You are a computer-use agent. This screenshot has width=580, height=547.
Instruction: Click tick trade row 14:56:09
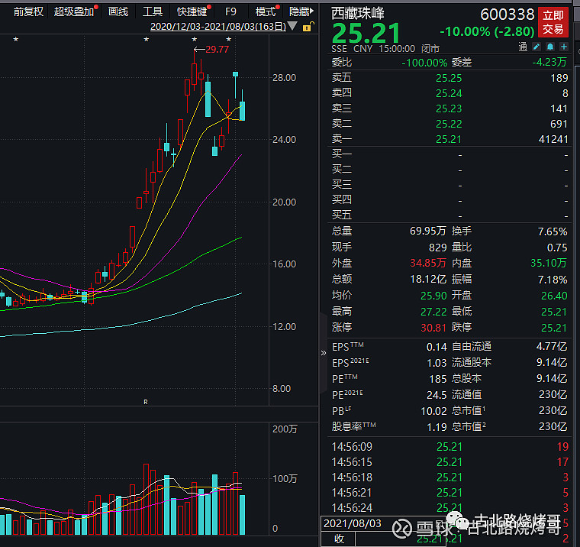449,447
